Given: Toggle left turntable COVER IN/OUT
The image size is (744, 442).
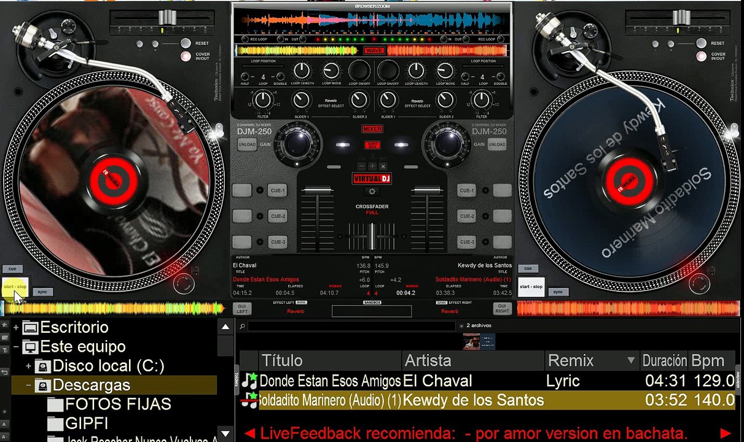Looking at the screenshot, I should pos(186,56).
